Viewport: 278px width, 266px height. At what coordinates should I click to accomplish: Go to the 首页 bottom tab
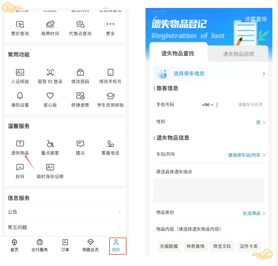coord(15,245)
